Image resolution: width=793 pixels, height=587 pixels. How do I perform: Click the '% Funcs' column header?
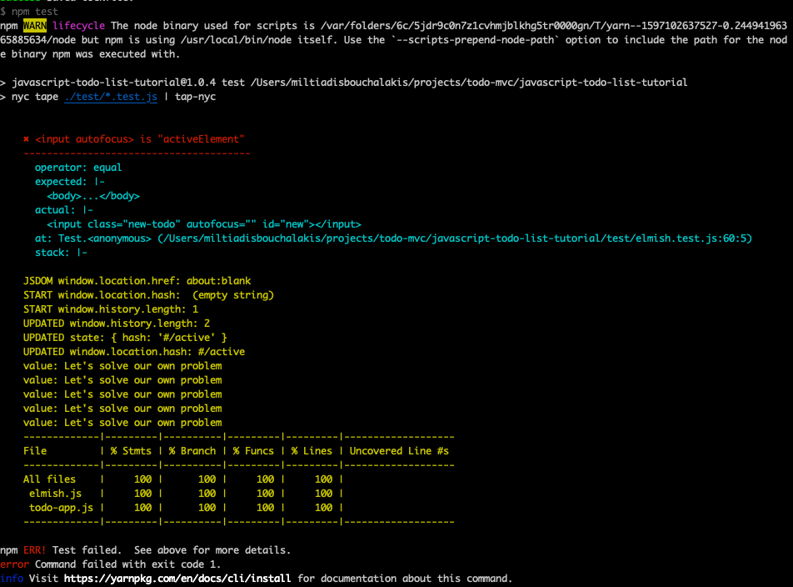click(253, 451)
